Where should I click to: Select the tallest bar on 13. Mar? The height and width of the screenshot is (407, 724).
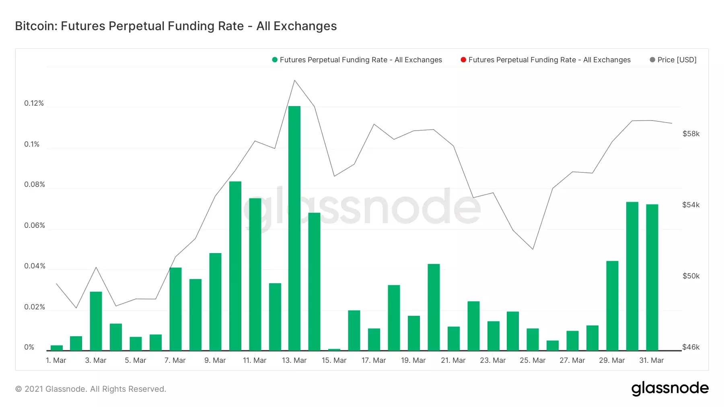(294, 228)
